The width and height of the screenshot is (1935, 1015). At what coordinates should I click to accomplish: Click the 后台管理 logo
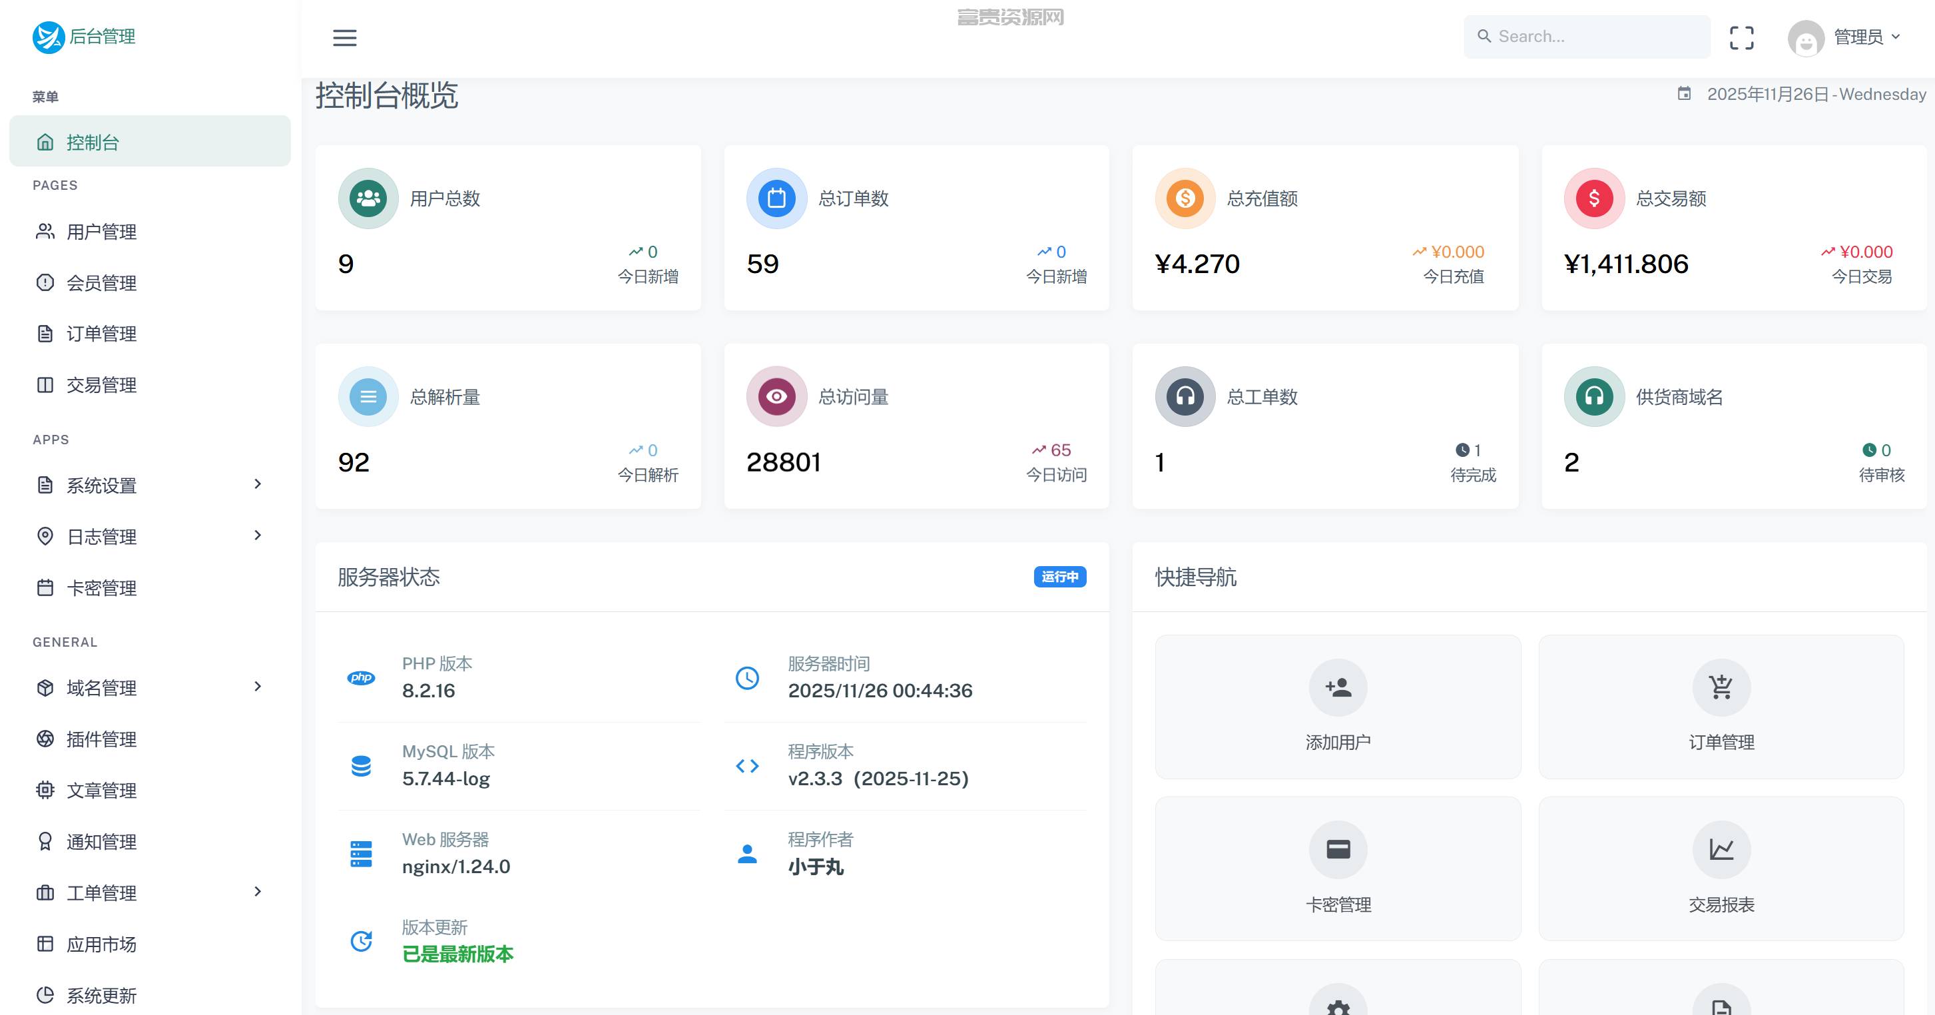tap(84, 37)
